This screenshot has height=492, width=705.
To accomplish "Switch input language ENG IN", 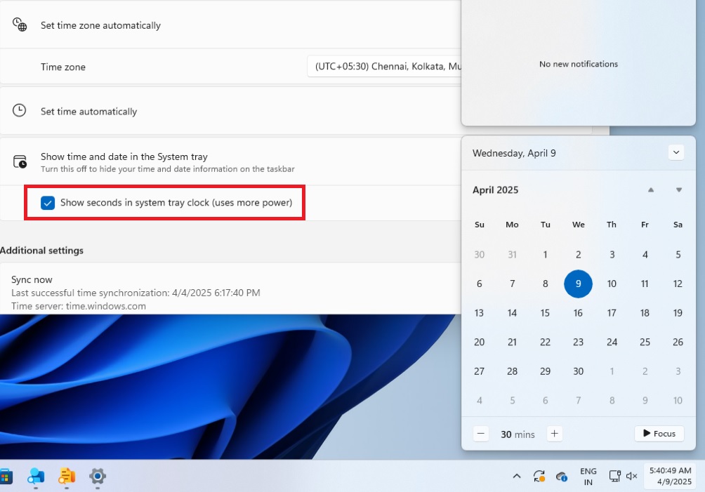I will [x=588, y=477].
